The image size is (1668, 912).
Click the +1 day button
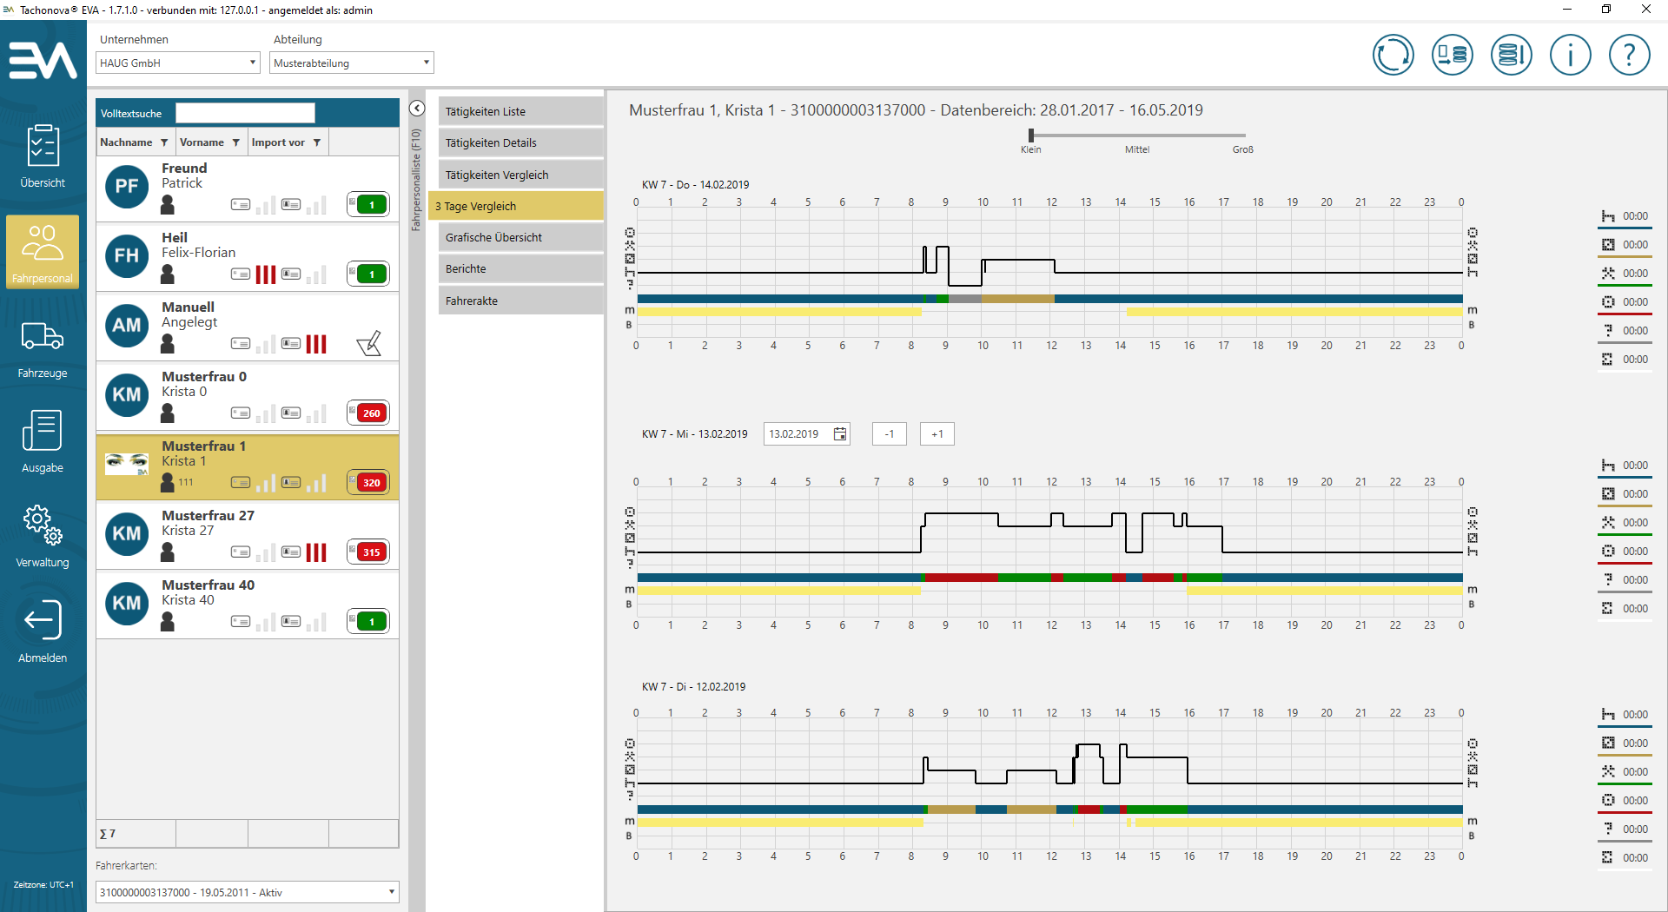[x=937, y=434]
